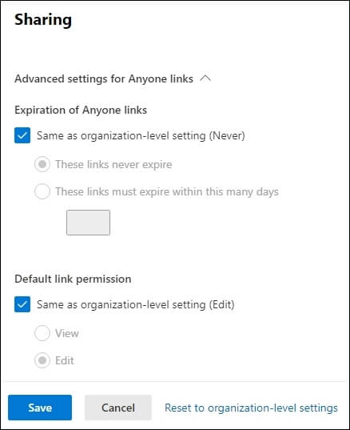Click the 'Edit' label text
This screenshot has width=350, height=430.
click(x=65, y=360)
